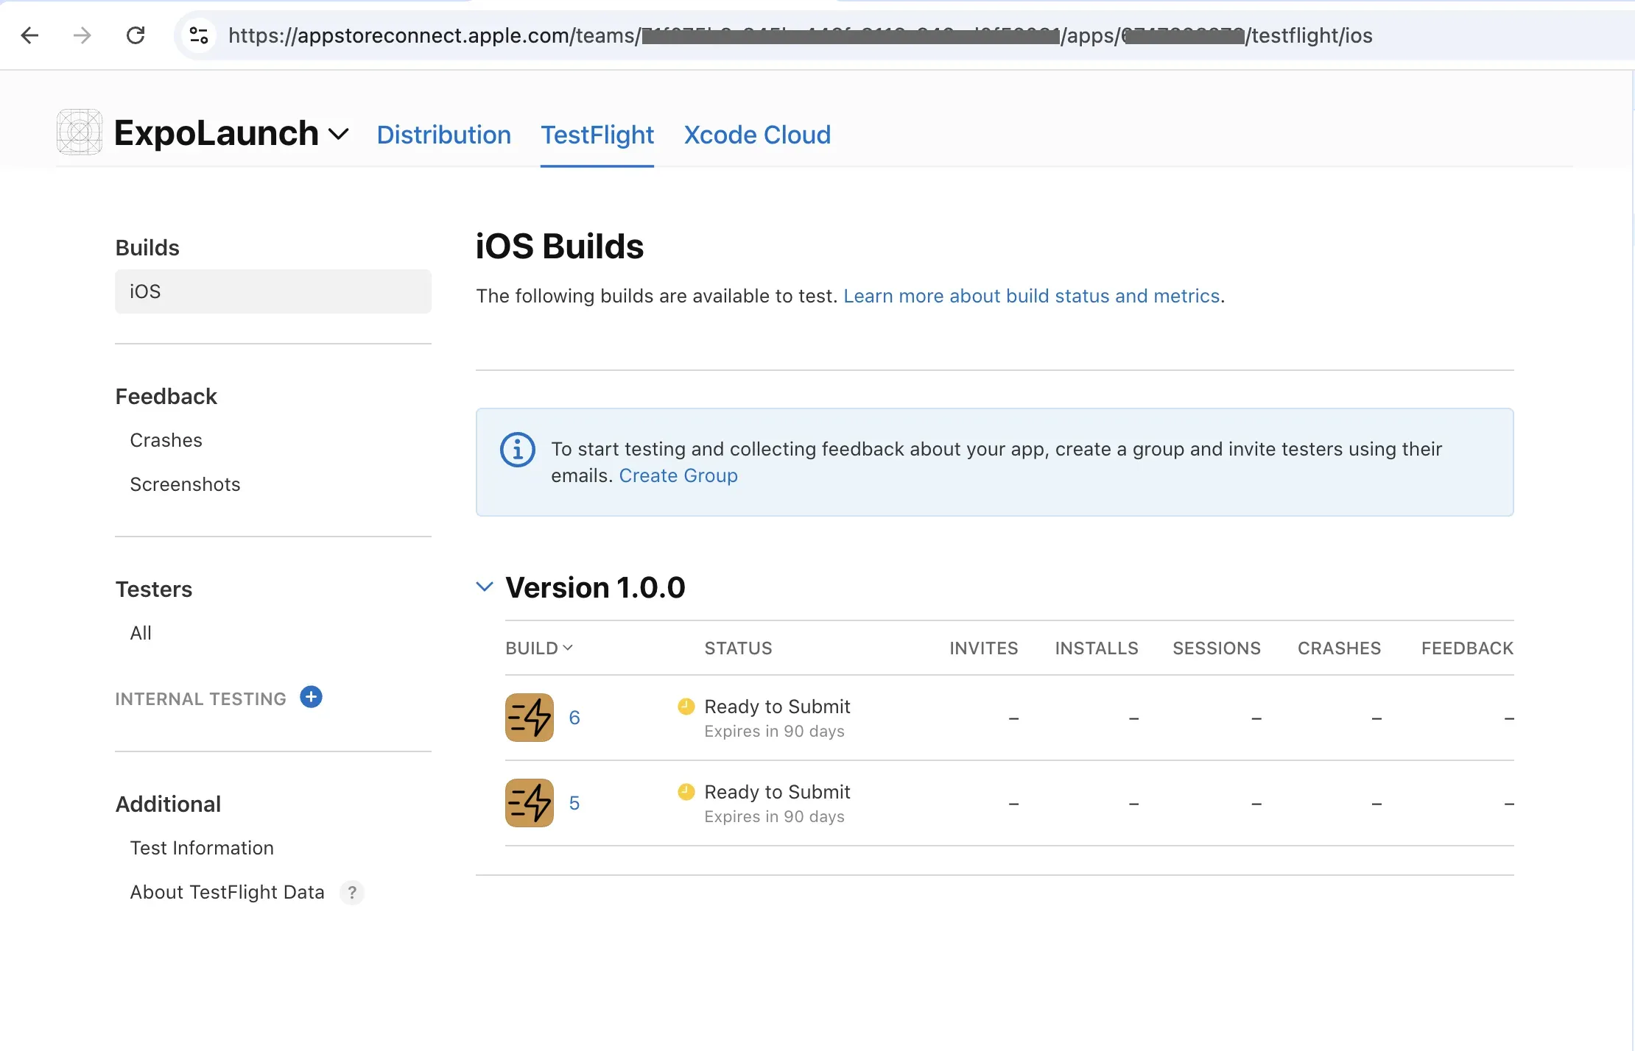Open About TestFlight Data
1635x1051 pixels.
[x=227, y=892]
